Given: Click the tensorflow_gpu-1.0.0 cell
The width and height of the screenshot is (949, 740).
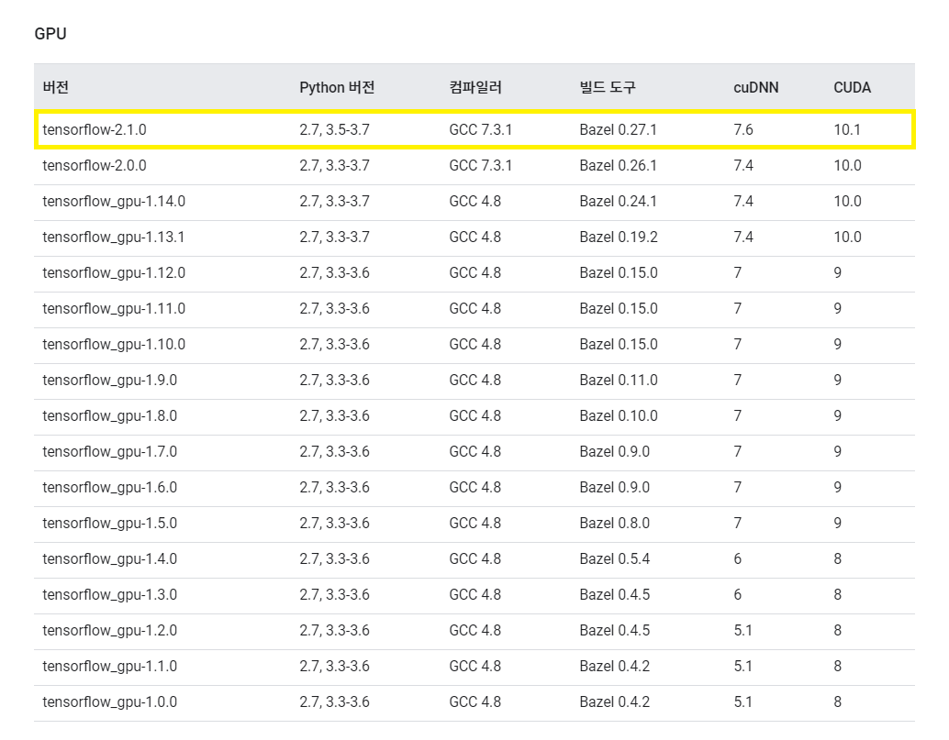Looking at the screenshot, I should click(109, 700).
